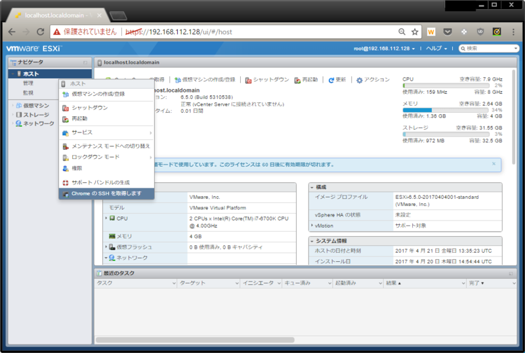525x353 pixels.
Task: Expand the 仮想フラッシュ row
Action: click(106, 247)
